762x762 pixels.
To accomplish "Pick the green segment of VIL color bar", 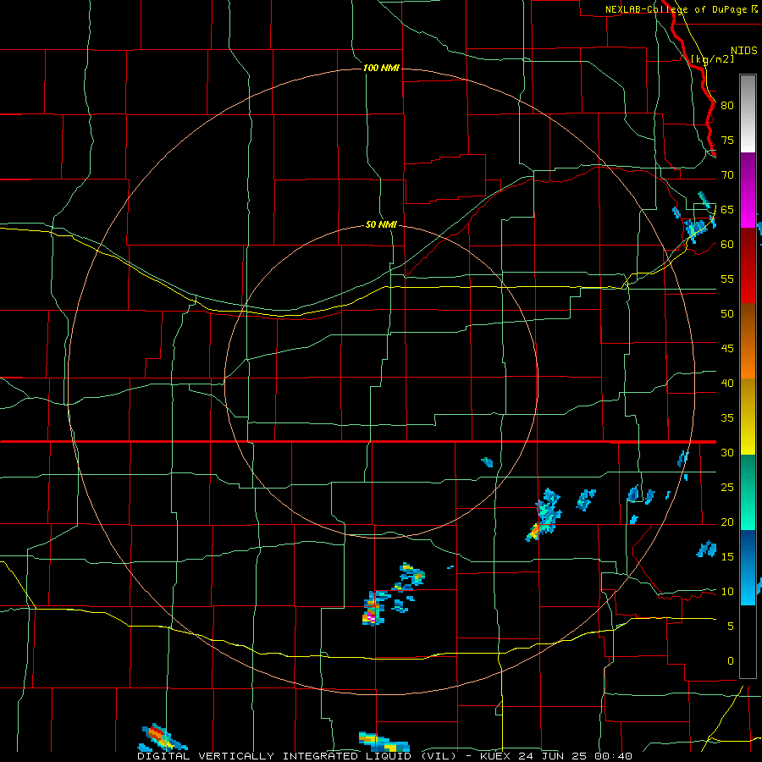I will click(748, 492).
